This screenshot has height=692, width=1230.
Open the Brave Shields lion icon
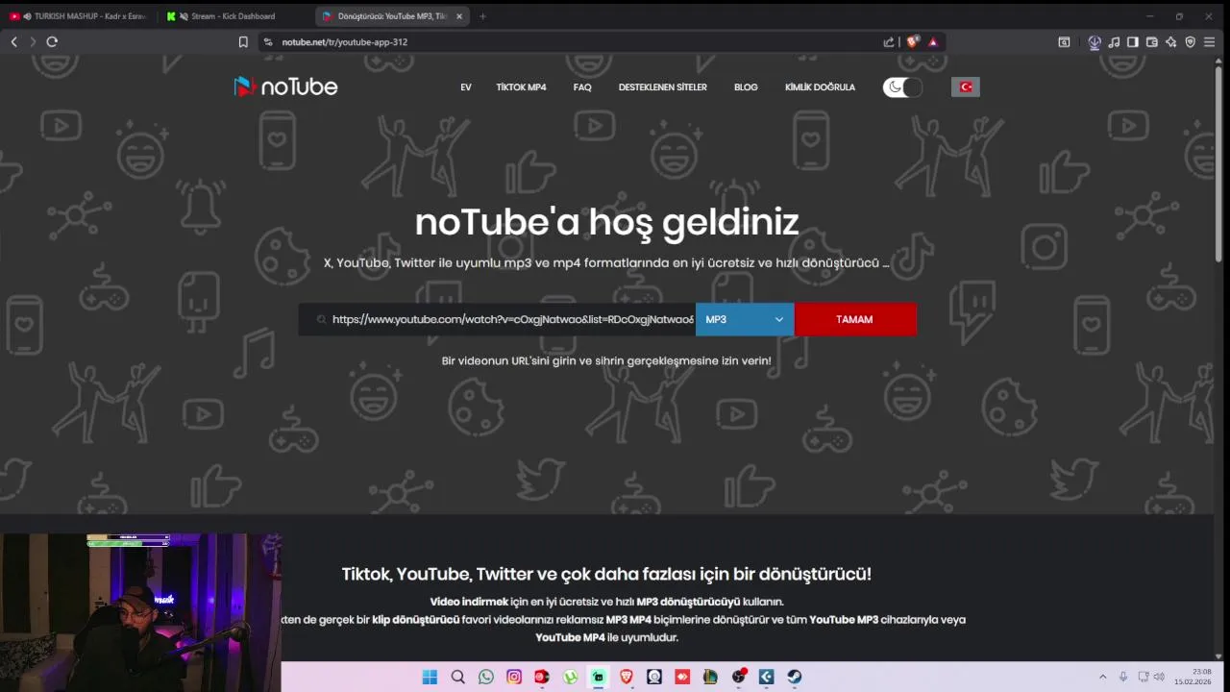(913, 42)
